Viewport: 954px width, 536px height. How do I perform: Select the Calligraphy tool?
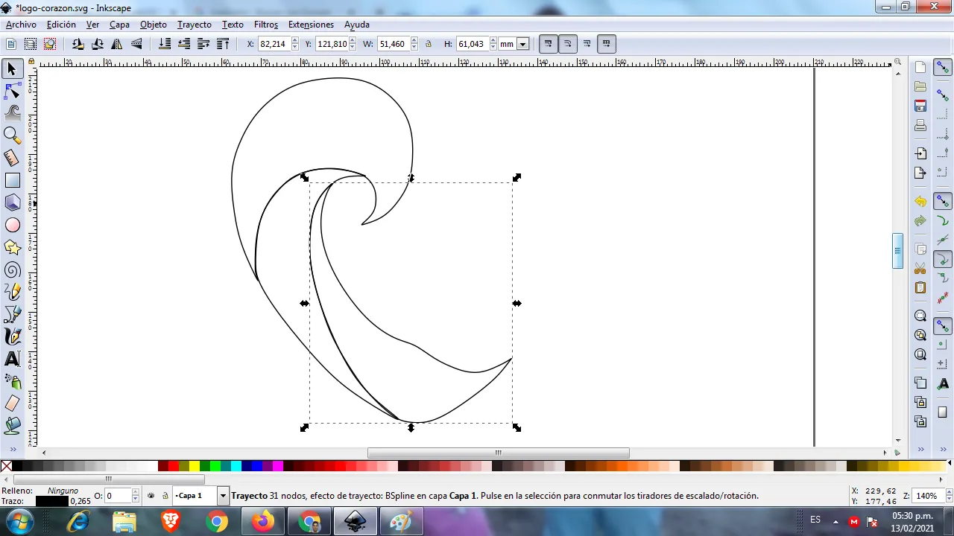[12, 336]
